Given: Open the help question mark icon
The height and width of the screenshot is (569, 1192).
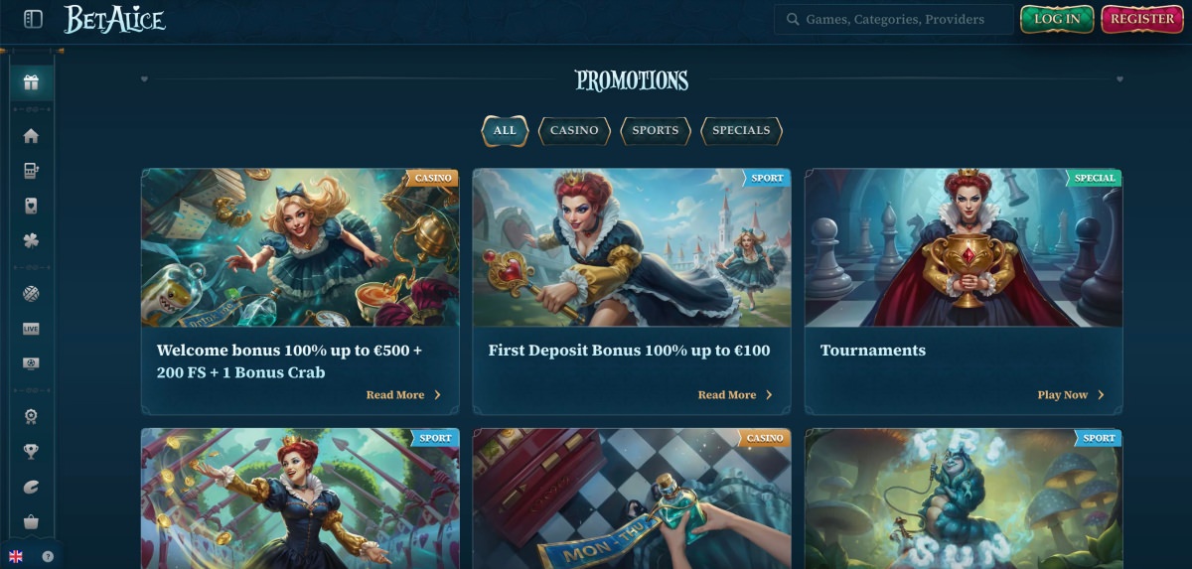Looking at the screenshot, I should click(48, 557).
